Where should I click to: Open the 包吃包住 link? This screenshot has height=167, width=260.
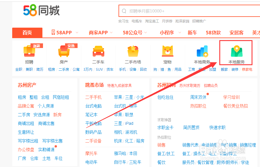click(166, 97)
